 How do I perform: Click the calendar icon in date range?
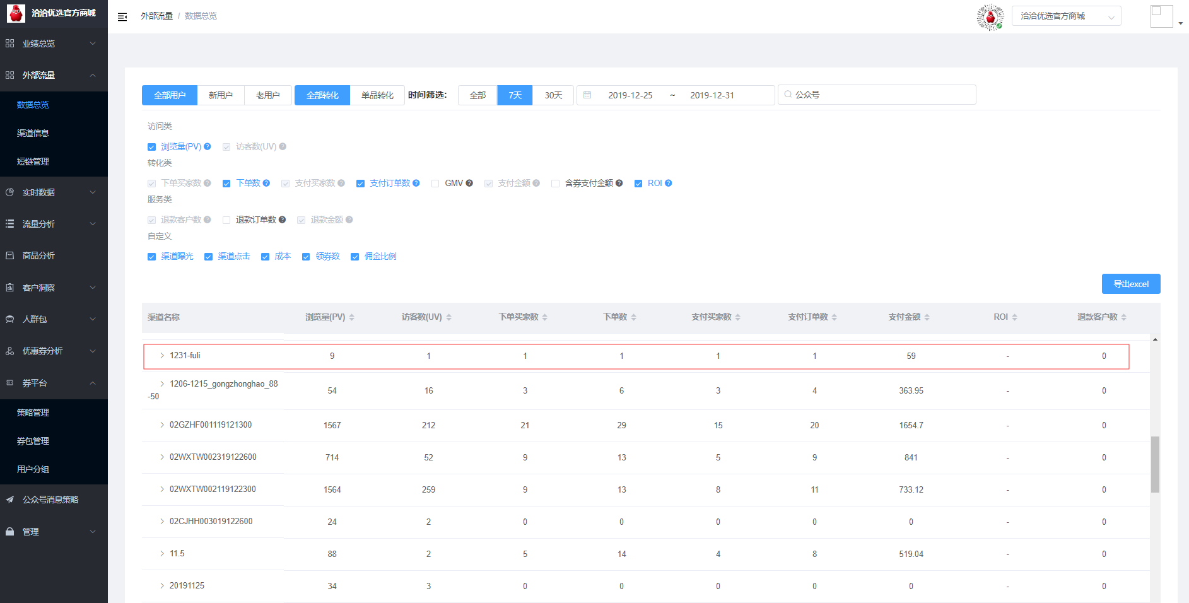[587, 95]
